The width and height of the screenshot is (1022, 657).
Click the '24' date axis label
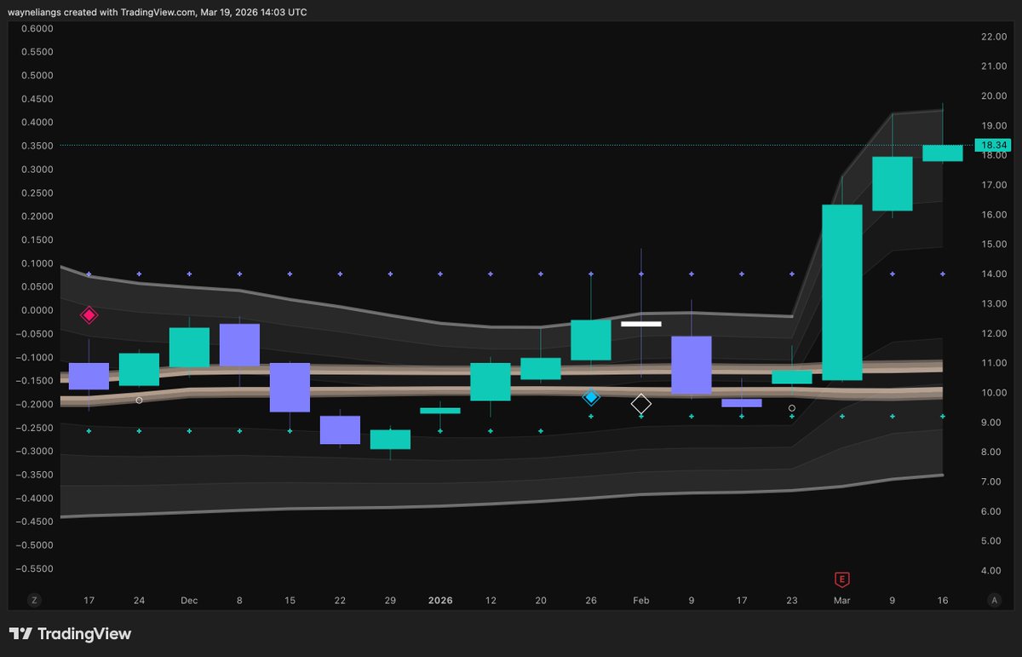click(x=140, y=600)
